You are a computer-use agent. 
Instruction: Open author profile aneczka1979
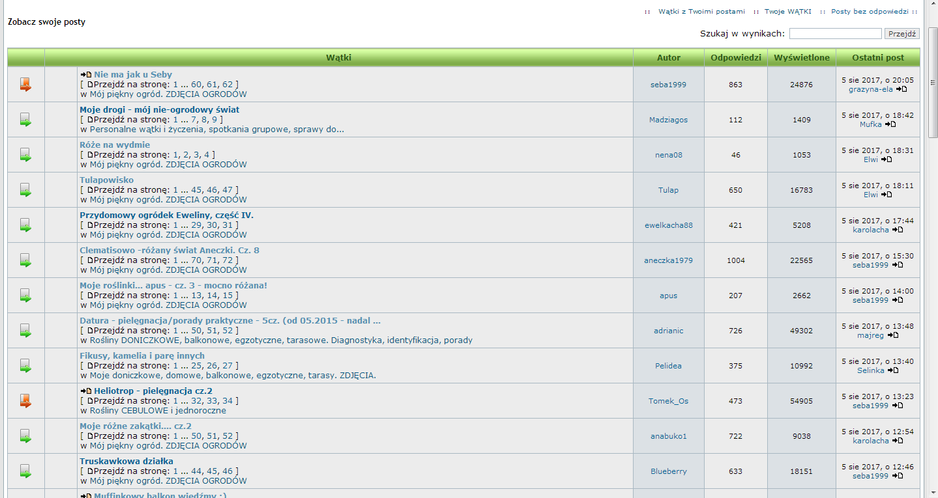(668, 260)
